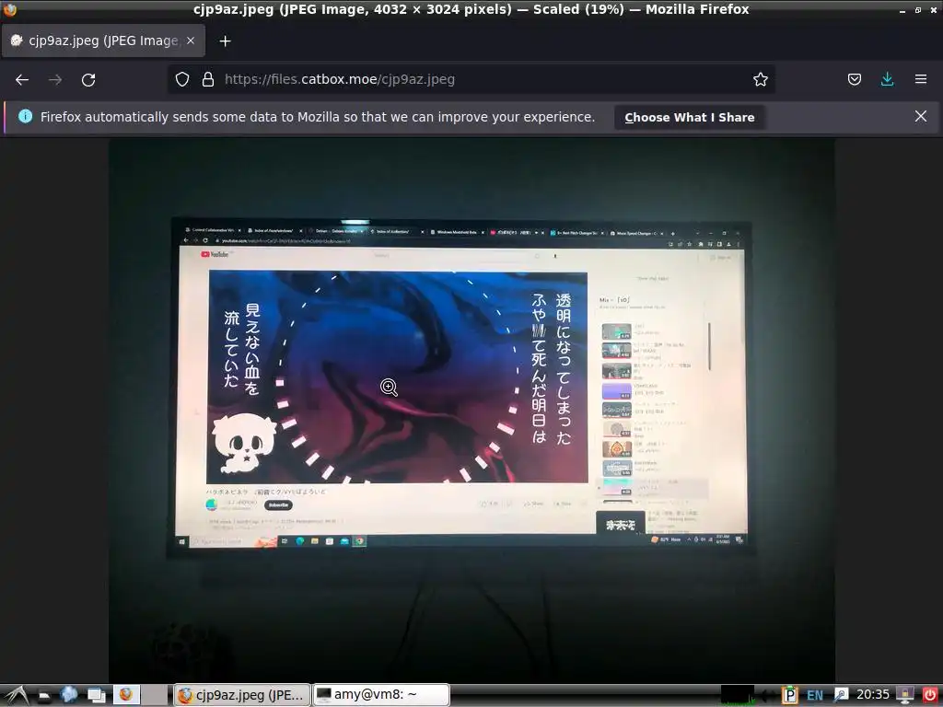Close the cjp9az.jpeg tab

[x=190, y=41]
